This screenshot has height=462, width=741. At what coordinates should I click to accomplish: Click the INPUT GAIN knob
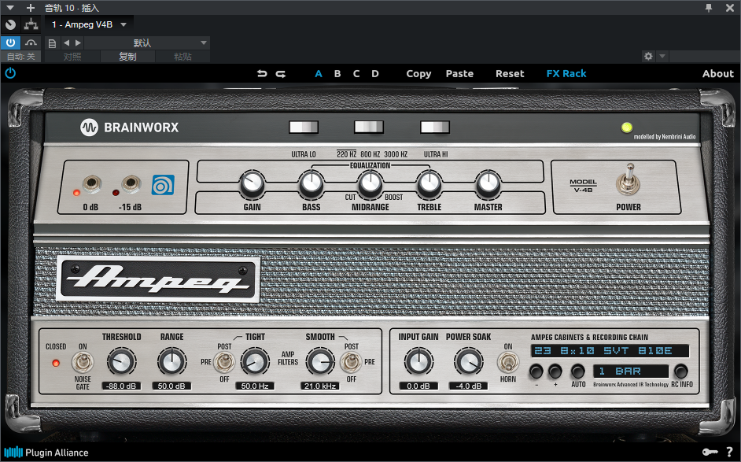click(418, 362)
